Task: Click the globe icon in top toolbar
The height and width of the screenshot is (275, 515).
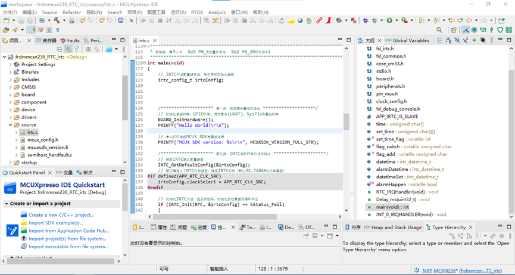Action: point(300,20)
